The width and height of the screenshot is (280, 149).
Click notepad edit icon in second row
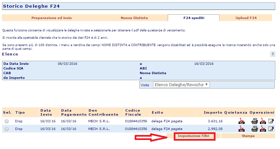click(271, 129)
